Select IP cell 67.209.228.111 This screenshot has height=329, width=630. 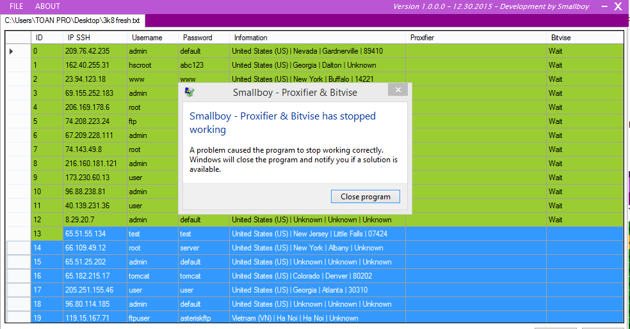(x=95, y=135)
